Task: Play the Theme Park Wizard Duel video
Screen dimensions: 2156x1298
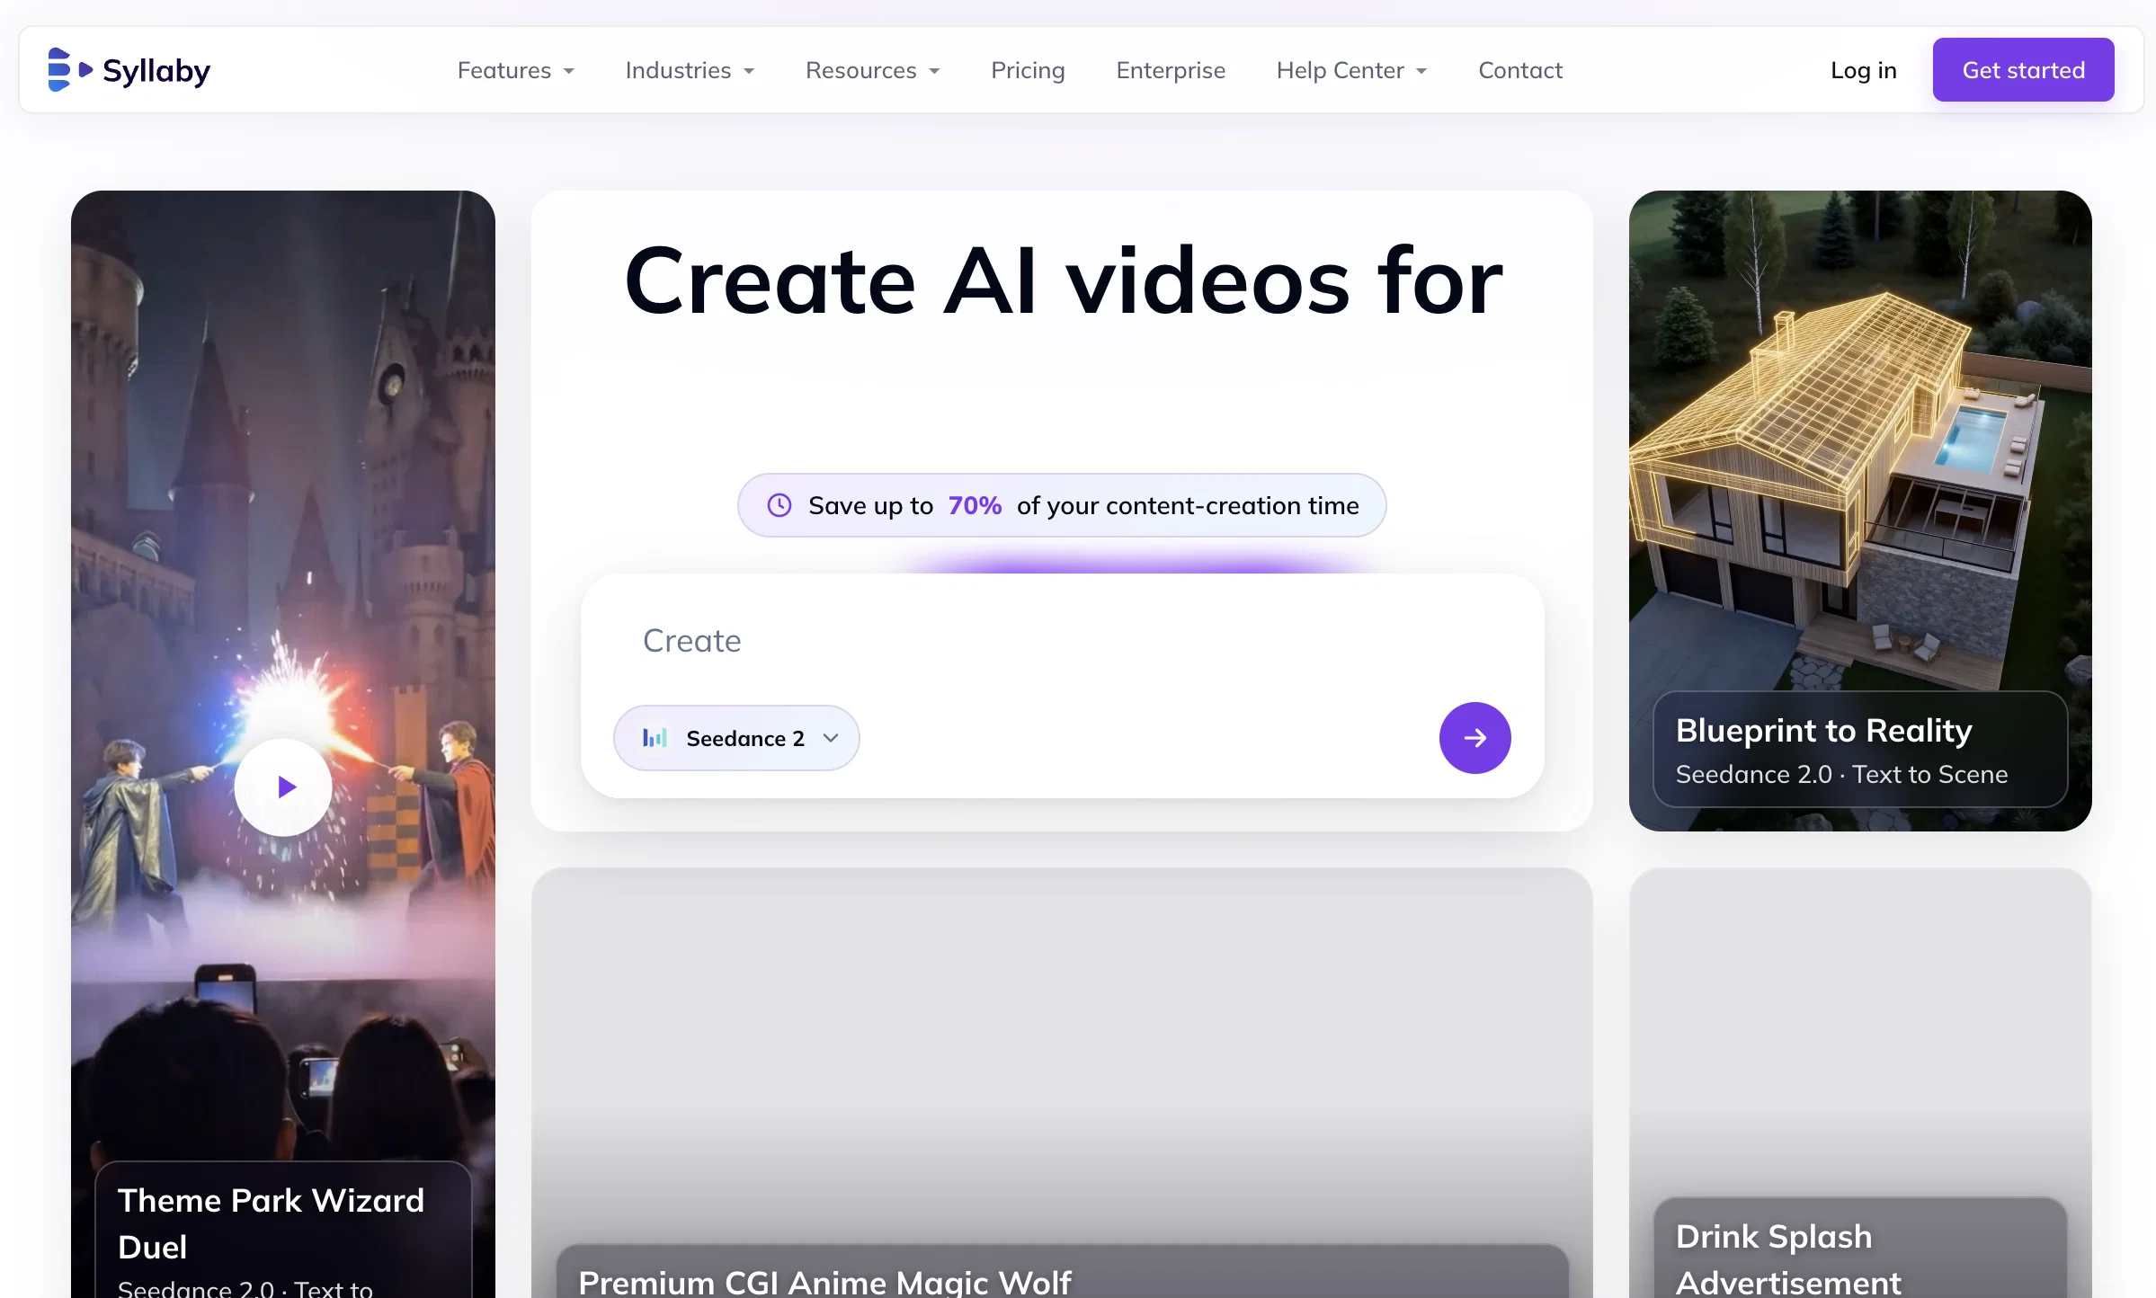Action: pos(283,787)
